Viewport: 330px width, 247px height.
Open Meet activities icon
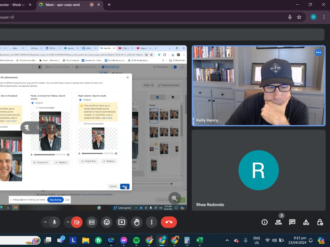tap(306, 222)
